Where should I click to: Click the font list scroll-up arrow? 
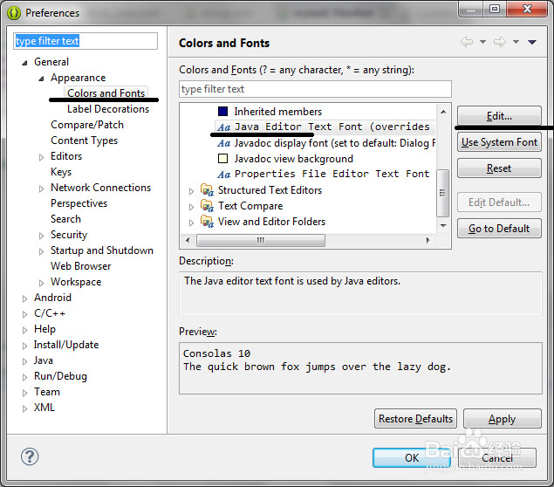click(443, 112)
